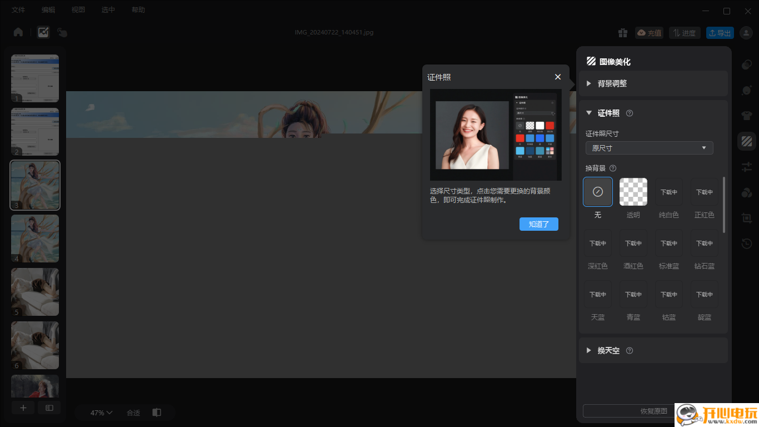Viewport: 759px width, 427px height.
Task: Select the image edit mode icon
Action: (43, 32)
